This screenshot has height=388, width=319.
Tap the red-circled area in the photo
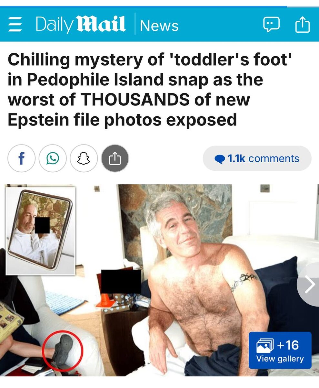(63, 352)
